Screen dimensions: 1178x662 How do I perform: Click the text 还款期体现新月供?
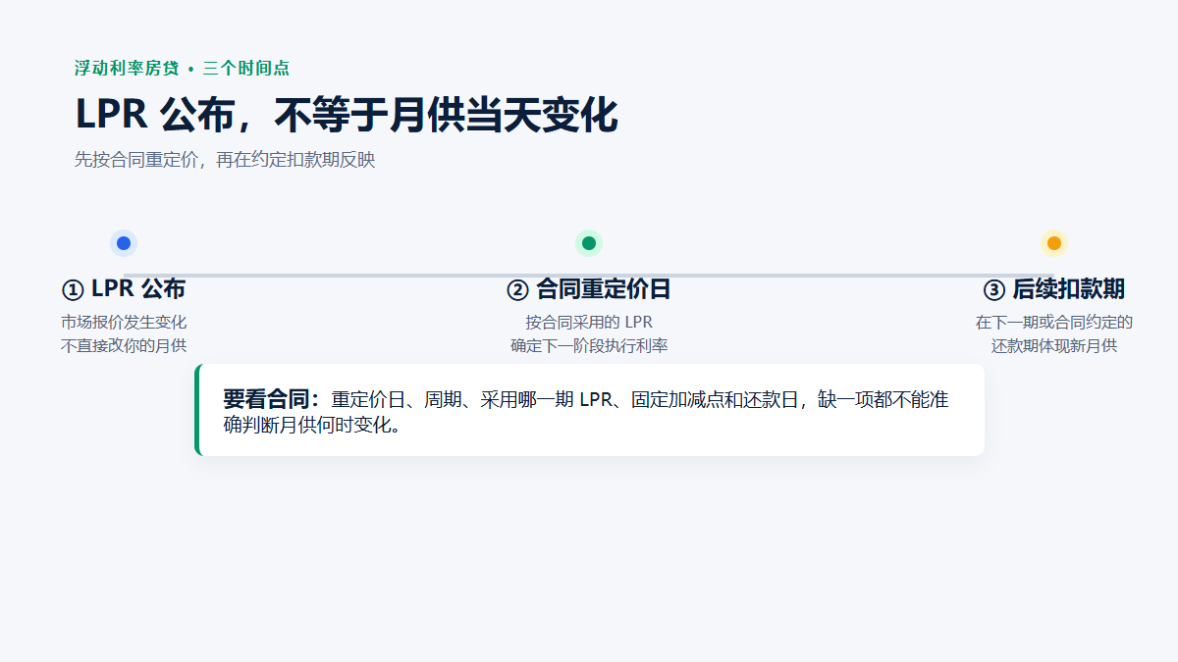1054,345
